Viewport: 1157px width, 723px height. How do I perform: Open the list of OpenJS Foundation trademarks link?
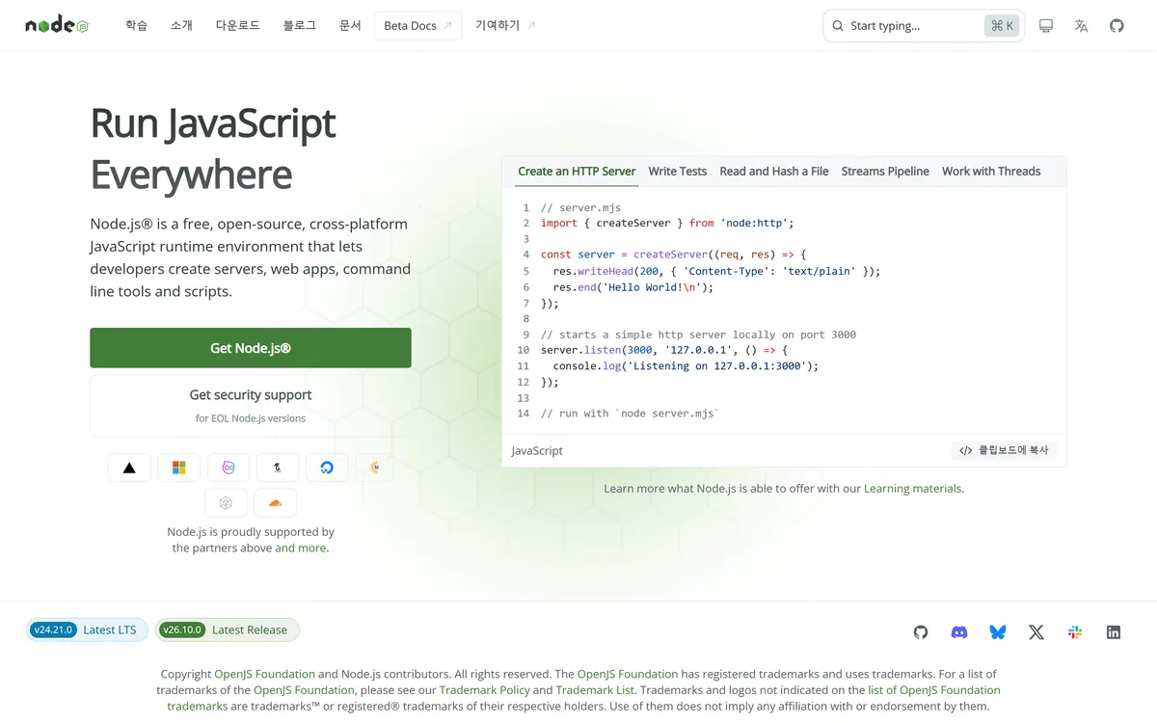click(583, 698)
